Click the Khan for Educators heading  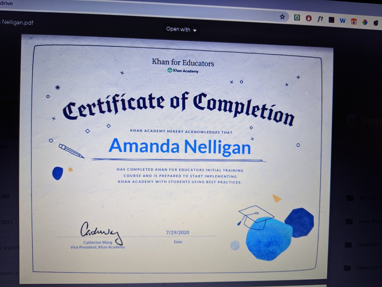point(183,62)
